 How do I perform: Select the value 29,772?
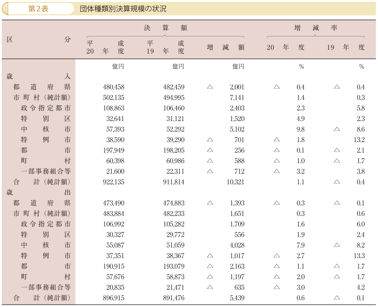coord(175,235)
